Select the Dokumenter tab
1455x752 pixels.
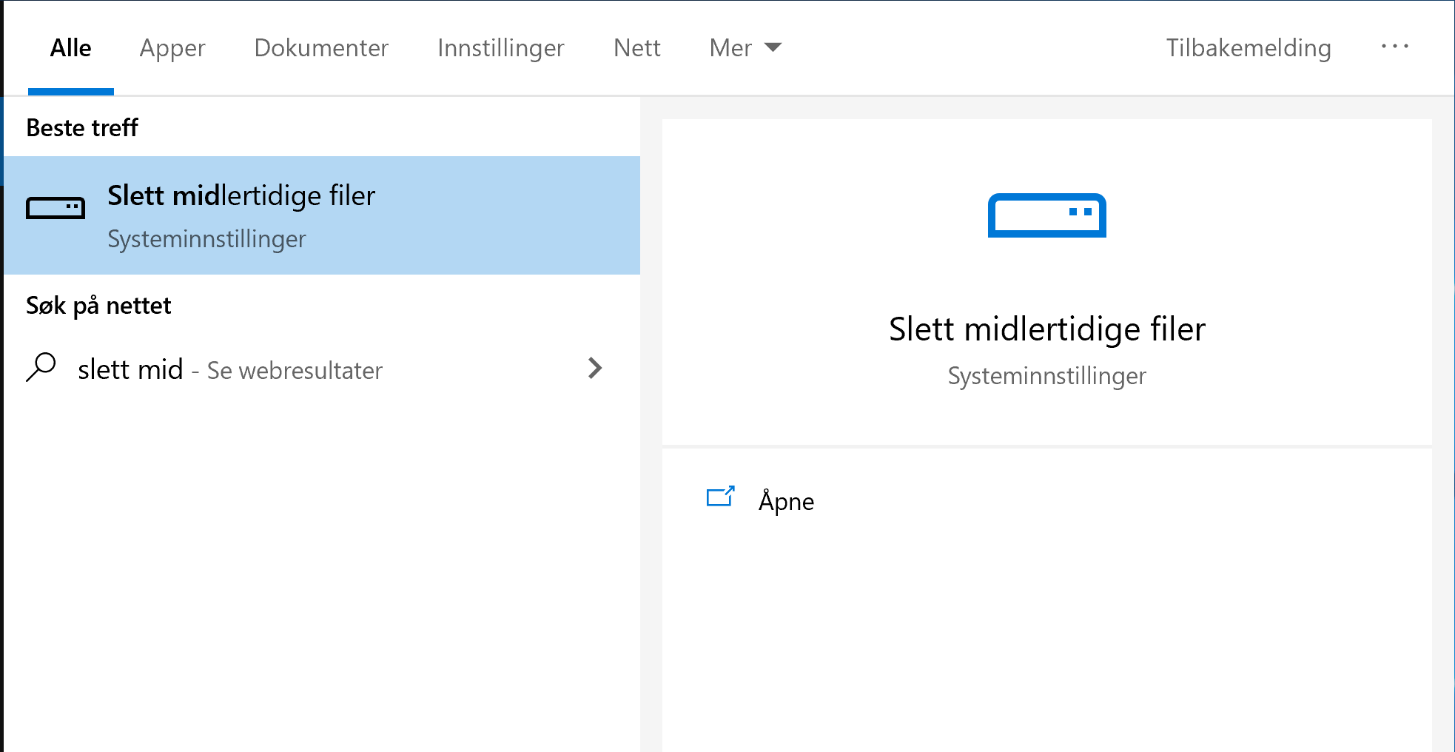click(x=321, y=47)
